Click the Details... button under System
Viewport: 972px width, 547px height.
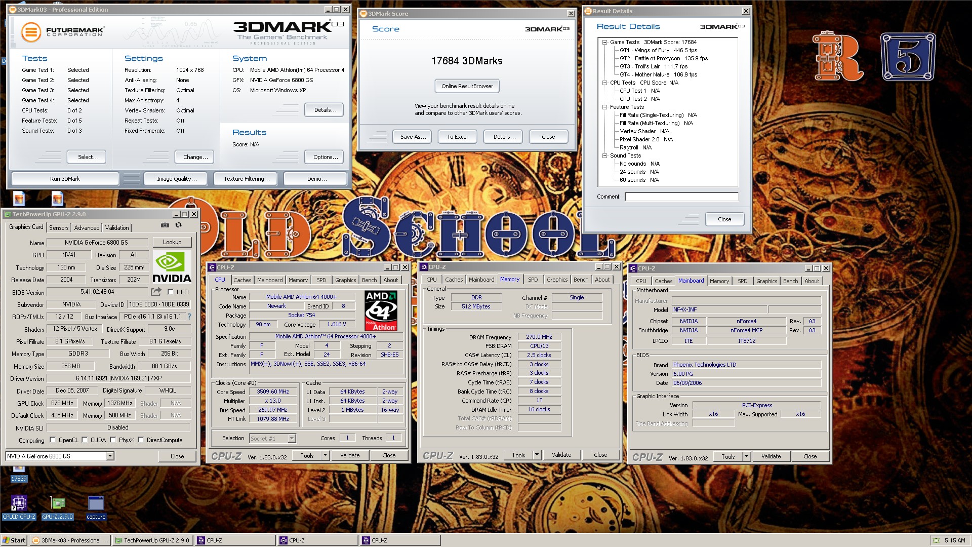325,110
